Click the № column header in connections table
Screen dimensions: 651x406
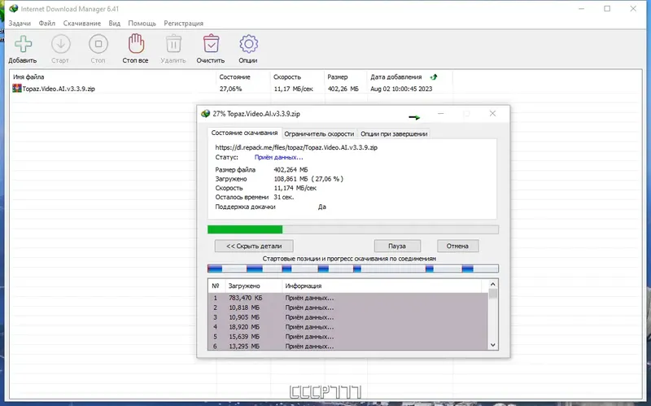pyautogui.click(x=216, y=286)
